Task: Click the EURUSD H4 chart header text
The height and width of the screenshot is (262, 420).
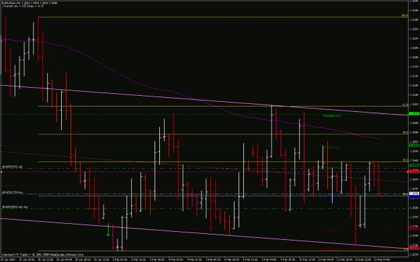Action: [x=30, y=3]
